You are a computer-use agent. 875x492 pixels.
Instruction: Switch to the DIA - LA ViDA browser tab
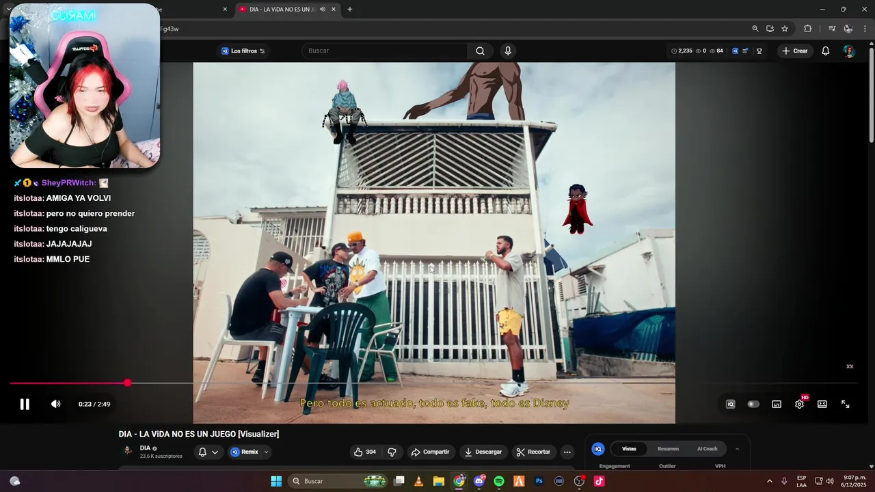click(282, 10)
